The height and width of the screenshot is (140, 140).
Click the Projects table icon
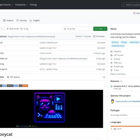4,21
